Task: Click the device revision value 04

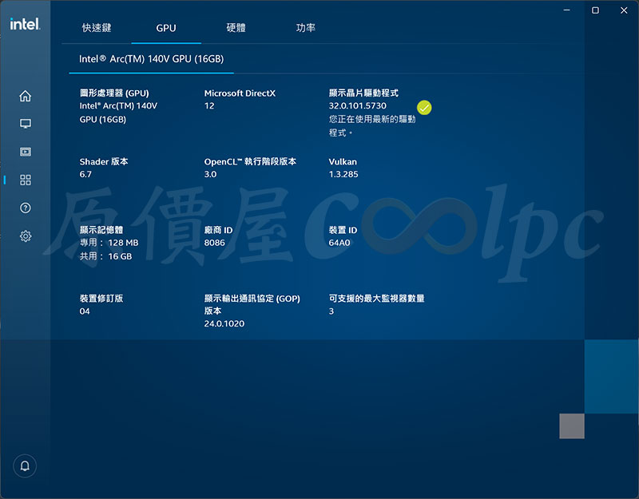Action: (85, 311)
